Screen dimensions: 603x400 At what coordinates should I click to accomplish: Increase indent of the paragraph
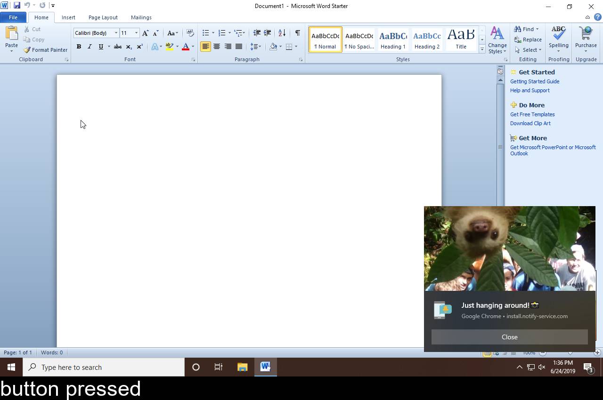tap(268, 33)
